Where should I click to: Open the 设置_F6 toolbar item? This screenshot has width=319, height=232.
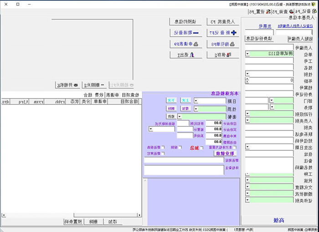tap(259, 11)
